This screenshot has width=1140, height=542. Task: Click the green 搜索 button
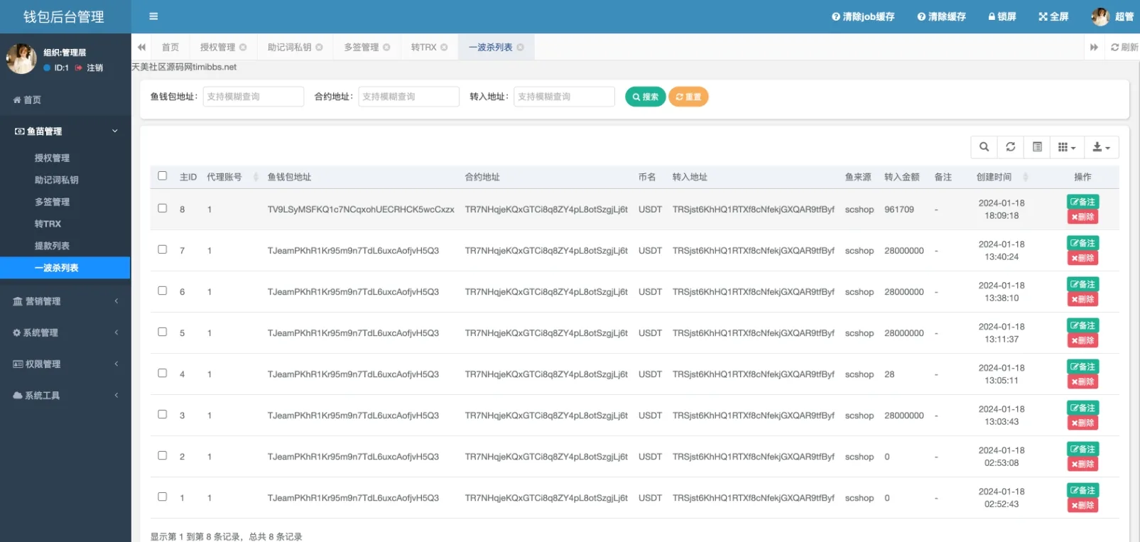click(645, 97)
